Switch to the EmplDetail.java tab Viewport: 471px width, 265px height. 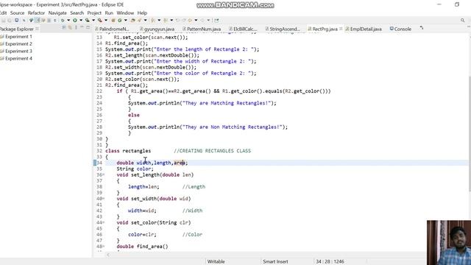(363, 29)
